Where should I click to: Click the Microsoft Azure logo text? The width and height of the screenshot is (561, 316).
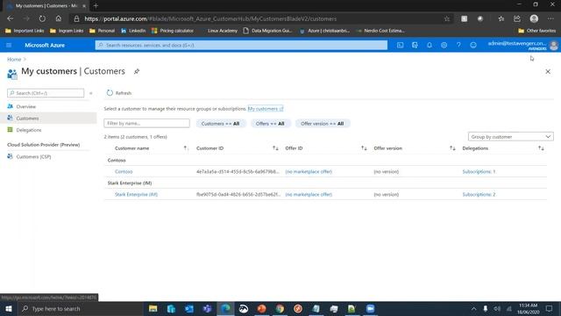(45, 45)
